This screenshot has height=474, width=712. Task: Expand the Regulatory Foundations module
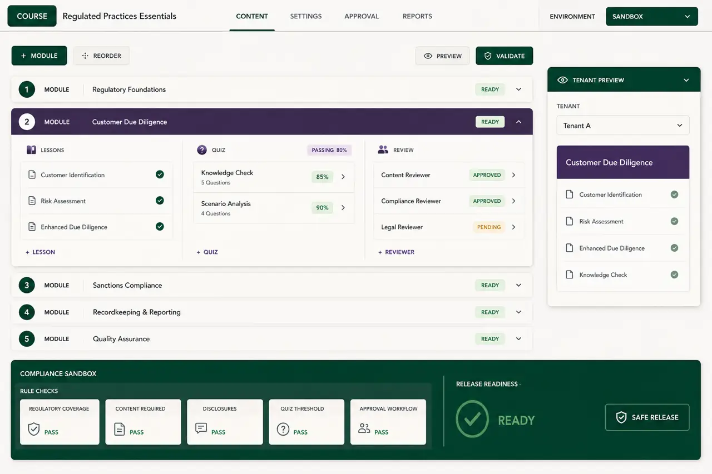518,89
